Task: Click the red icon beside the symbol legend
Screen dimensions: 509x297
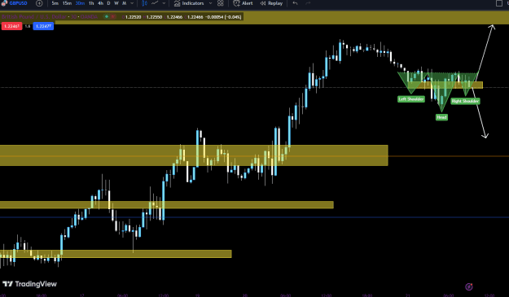Action: 113,16
